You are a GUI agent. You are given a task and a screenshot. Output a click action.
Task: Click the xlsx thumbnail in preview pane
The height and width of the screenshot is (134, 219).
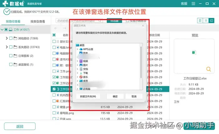pos(194,52)
